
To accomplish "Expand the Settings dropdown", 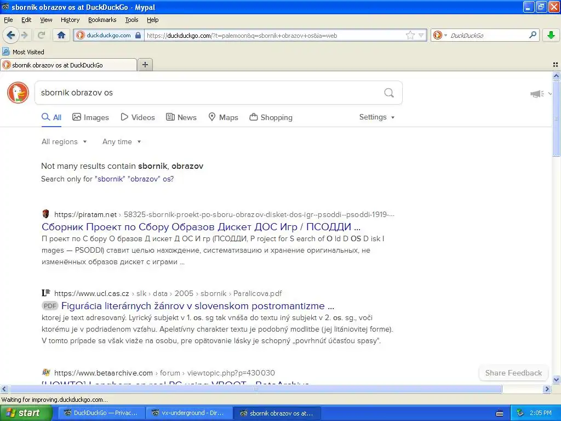I will 377,117.
